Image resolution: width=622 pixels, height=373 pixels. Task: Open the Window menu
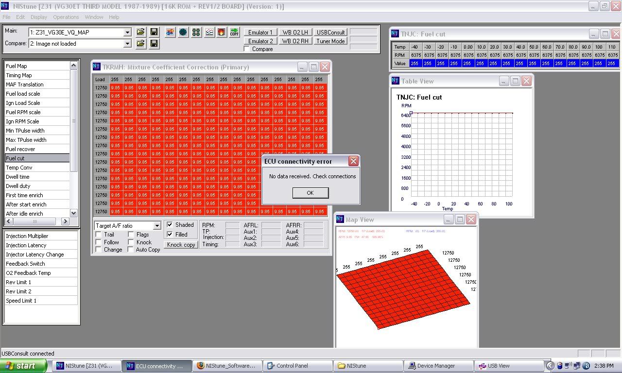pos(94,17)
